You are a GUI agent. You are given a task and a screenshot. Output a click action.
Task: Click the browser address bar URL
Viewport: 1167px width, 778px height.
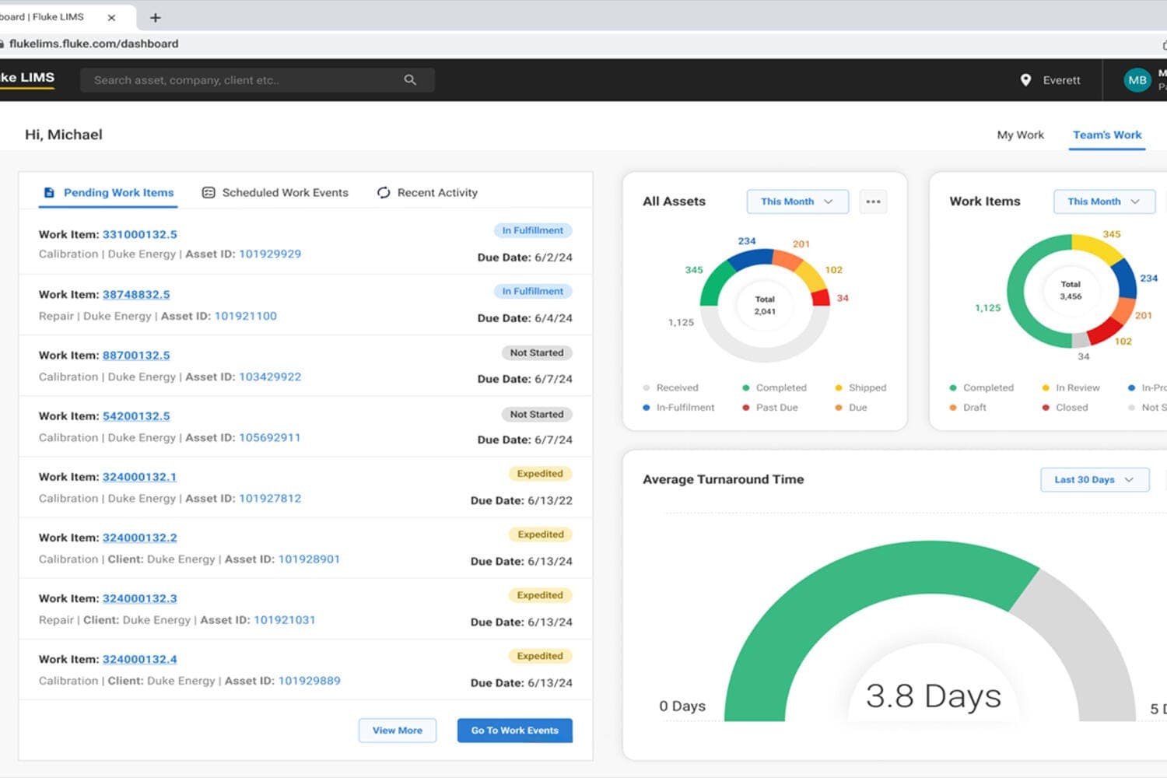click(x=94, y=44)
